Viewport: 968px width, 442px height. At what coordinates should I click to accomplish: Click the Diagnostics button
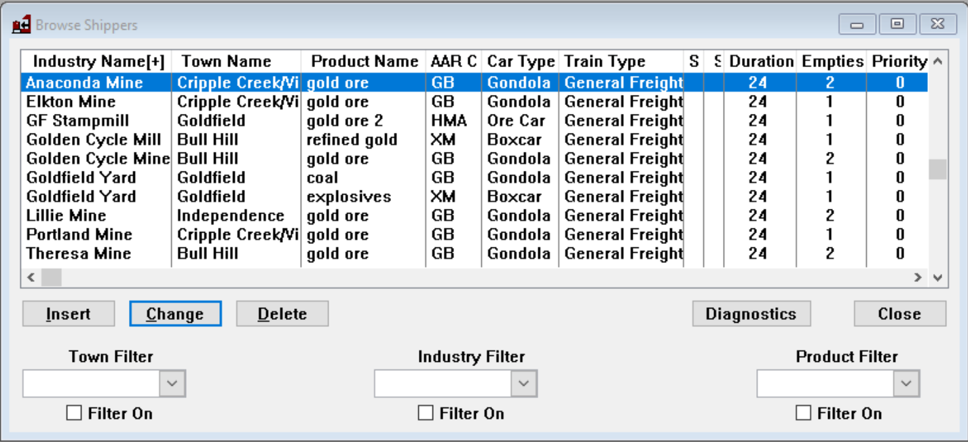751,314
